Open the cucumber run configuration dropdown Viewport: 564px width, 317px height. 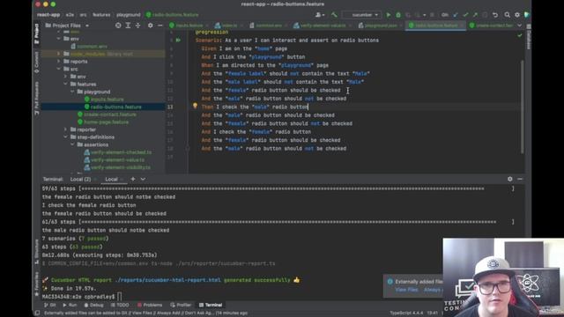(x=361, y=15)
